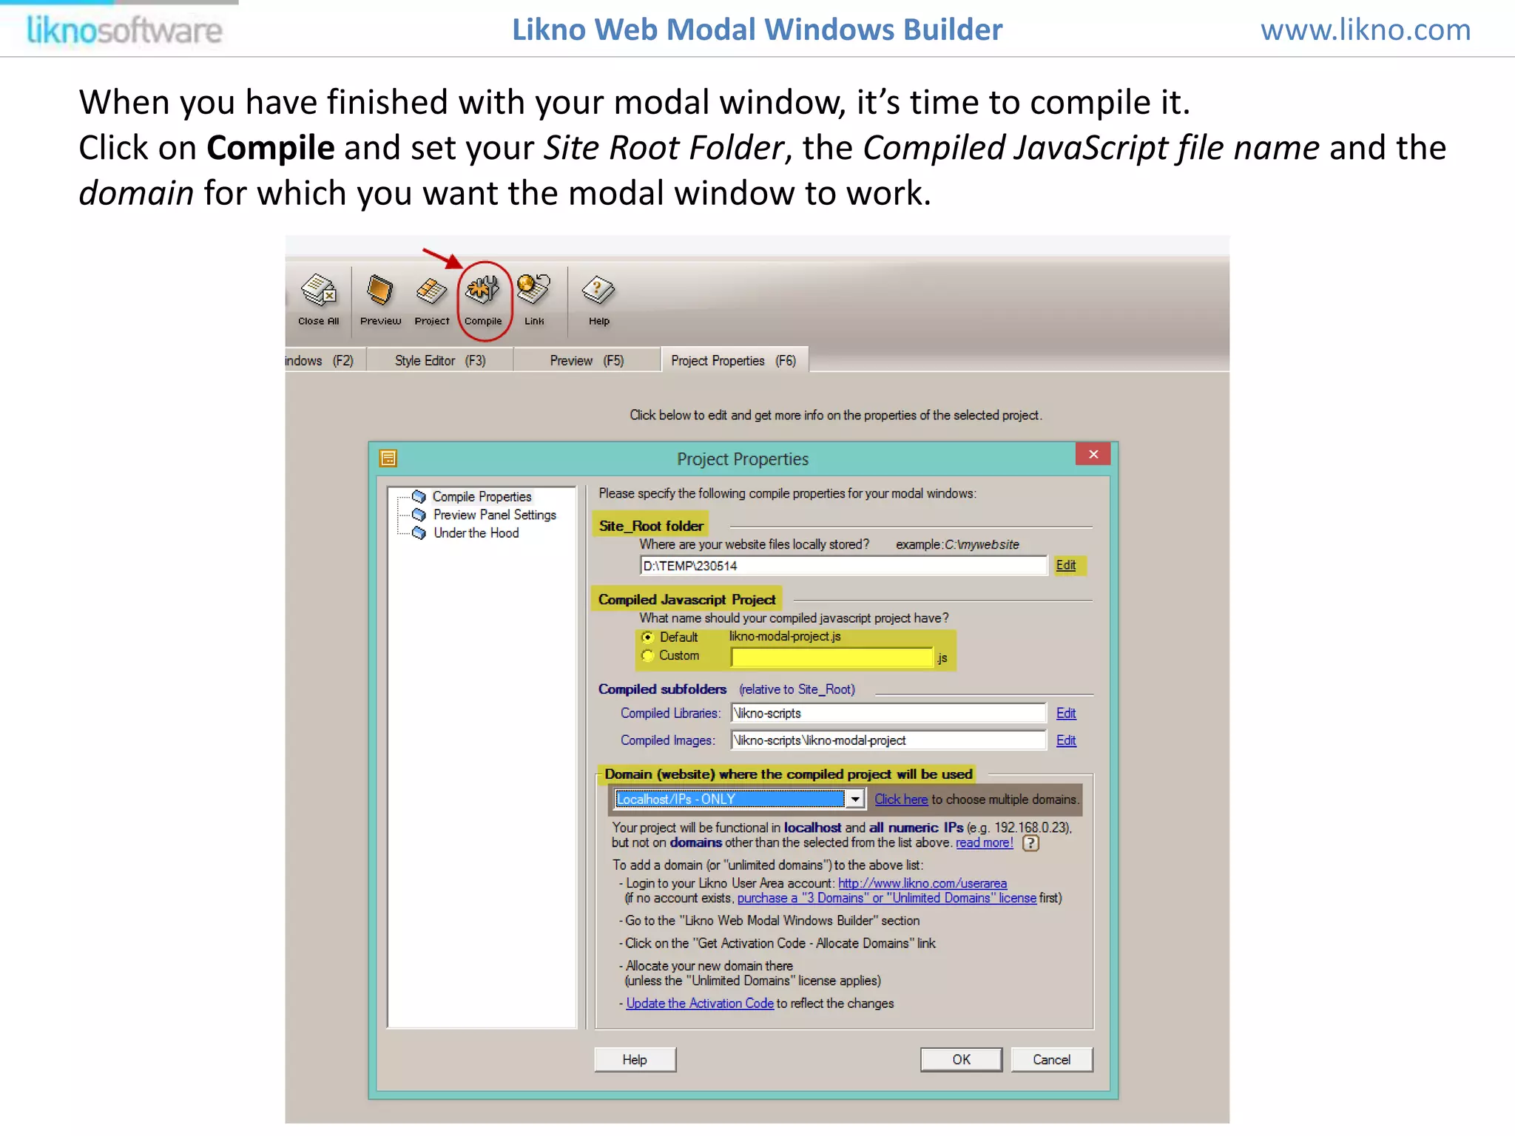Screen dimensions: 1515x1136
Task: Open the likno.com/userarea link
Action: (922, 883)
